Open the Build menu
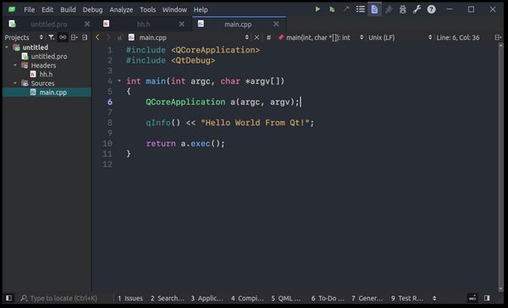The image size is (508, 308). 68,9
